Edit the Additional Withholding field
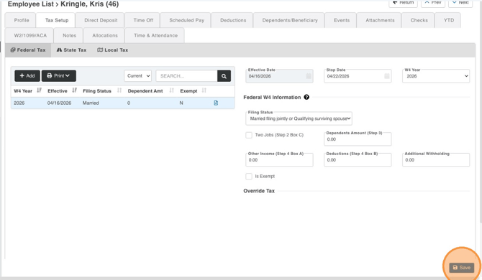Screen dimensions: 482x280 [436, 160]
